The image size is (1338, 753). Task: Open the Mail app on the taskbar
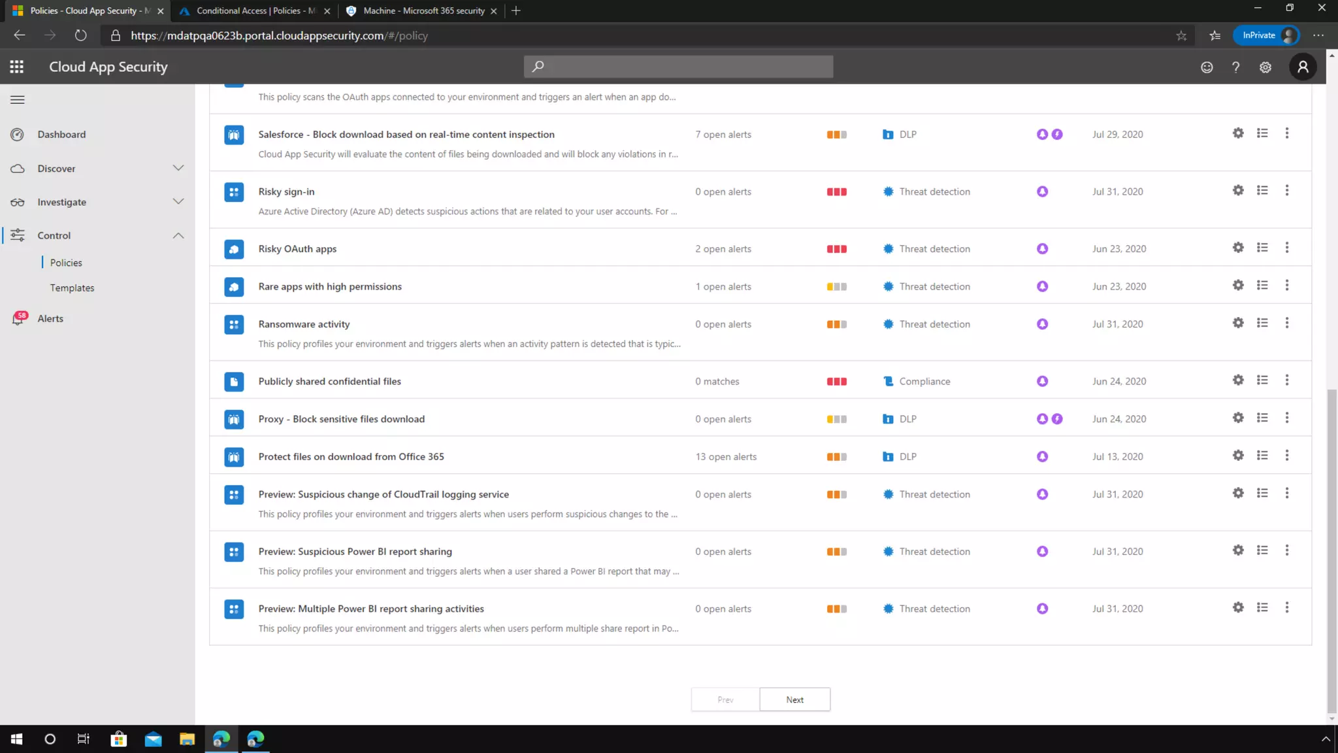pos(153,739)
